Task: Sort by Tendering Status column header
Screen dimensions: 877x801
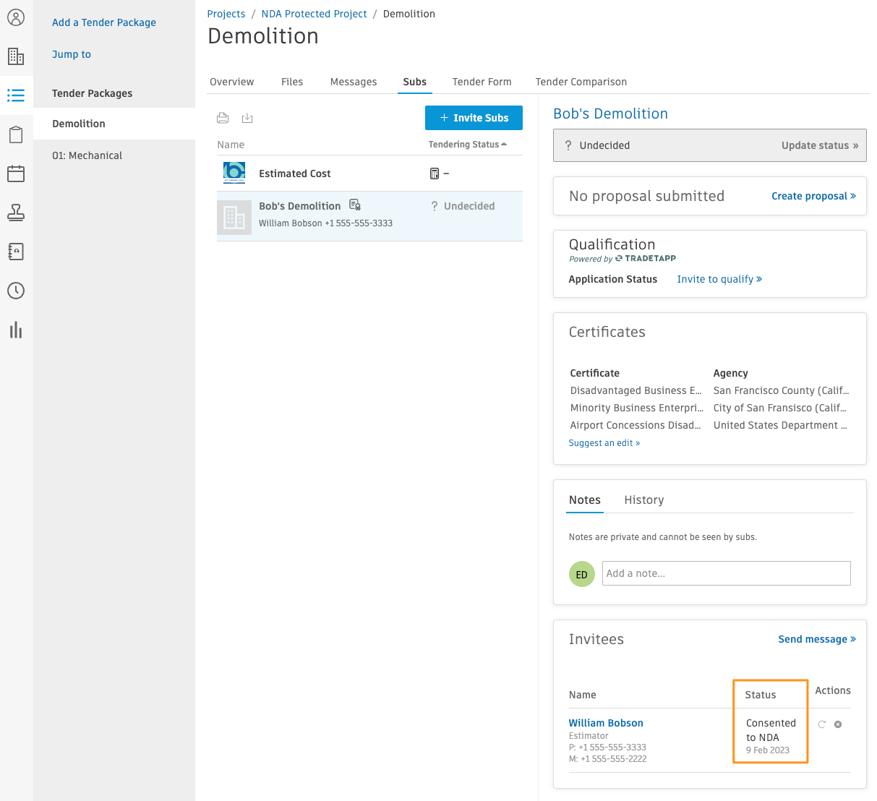Action: coord(468,145)
